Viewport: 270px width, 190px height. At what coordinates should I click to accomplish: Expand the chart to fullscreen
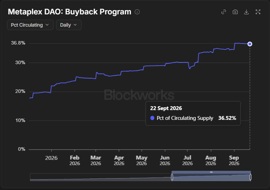[x=258, y=12]
